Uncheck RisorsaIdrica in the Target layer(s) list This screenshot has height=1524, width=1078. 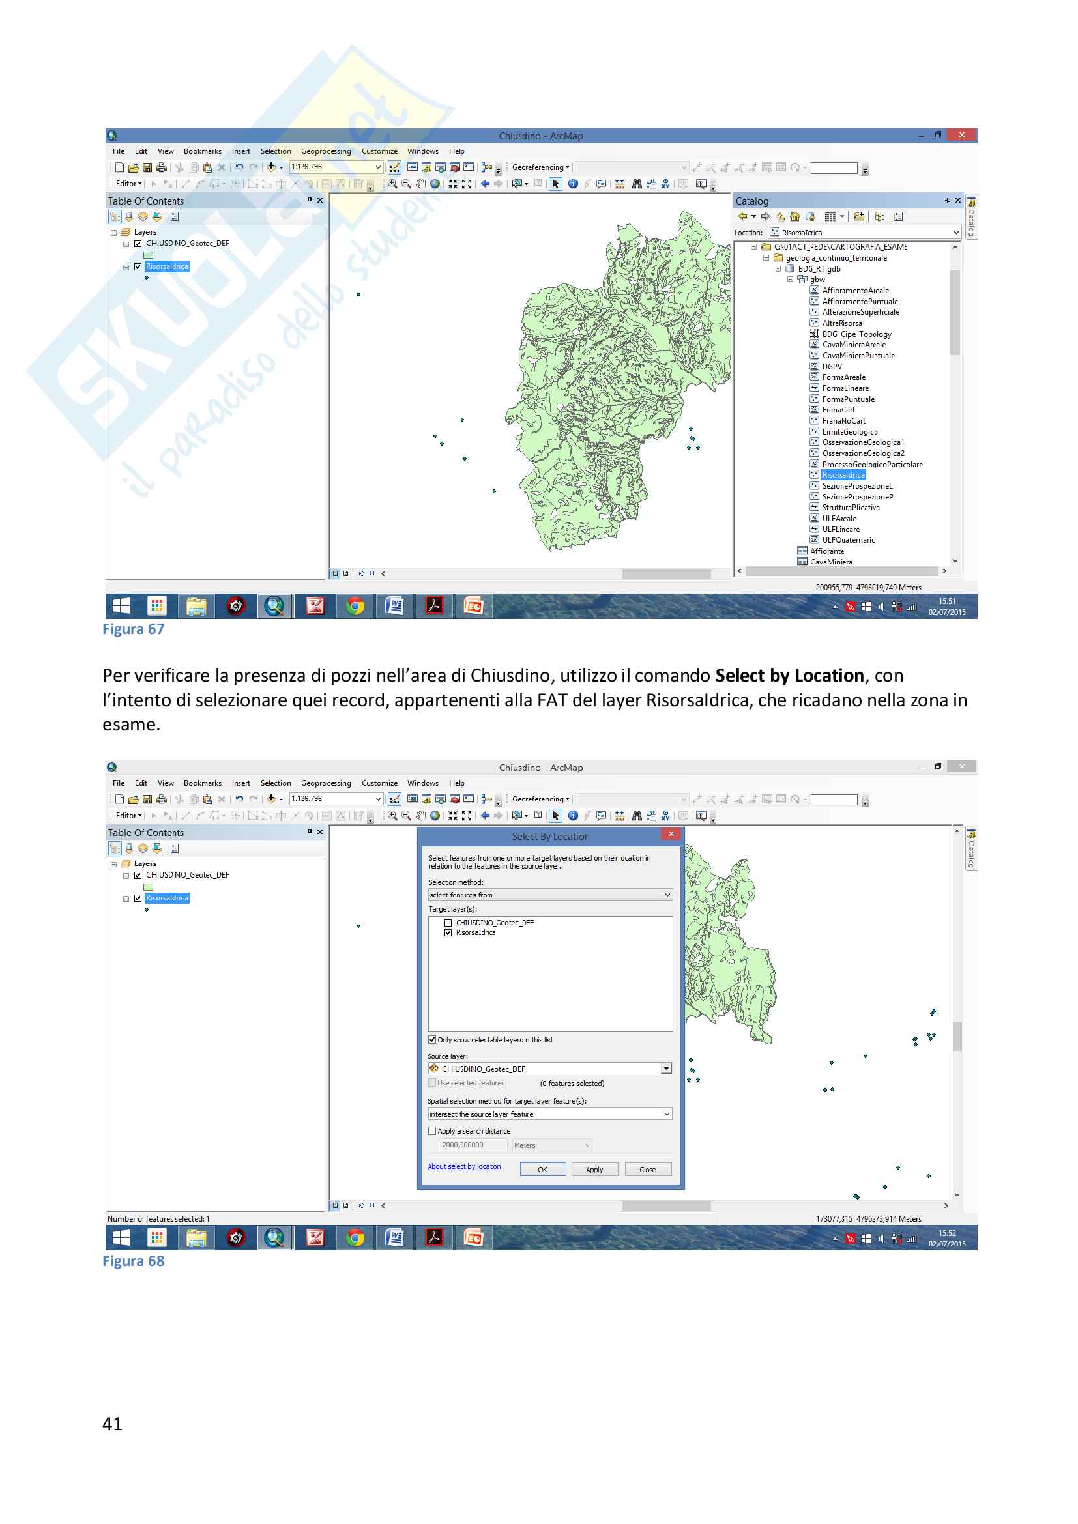pos(448,932)
